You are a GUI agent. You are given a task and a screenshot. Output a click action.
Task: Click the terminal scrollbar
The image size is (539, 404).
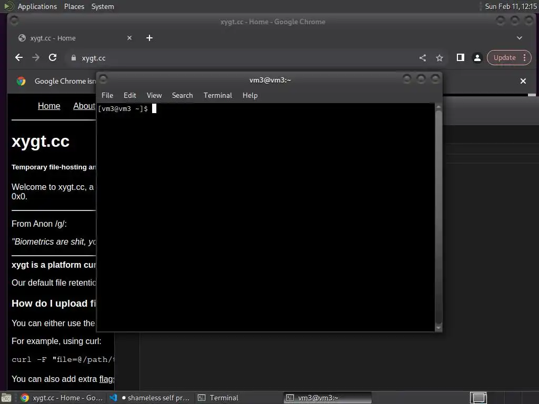click(438, 216)
